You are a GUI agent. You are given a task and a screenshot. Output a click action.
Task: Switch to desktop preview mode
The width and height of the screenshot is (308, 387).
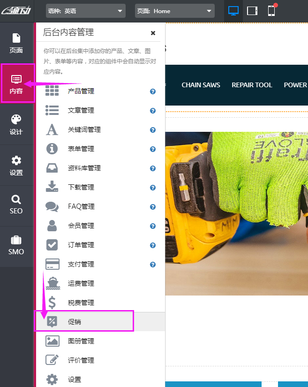(x=233, y=11)
